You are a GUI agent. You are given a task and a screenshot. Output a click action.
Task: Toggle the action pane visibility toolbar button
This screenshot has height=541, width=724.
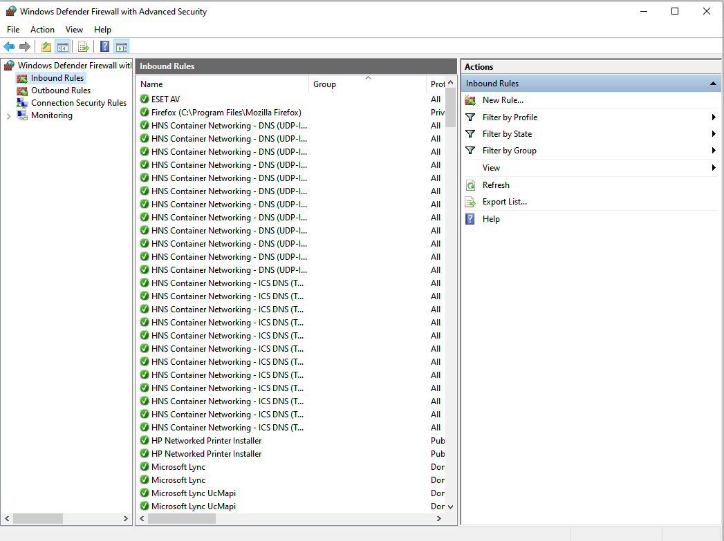click(122, 46)
